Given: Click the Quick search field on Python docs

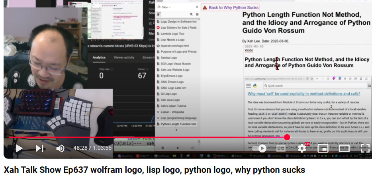Looking at the screenshot, I should point(315,86).
